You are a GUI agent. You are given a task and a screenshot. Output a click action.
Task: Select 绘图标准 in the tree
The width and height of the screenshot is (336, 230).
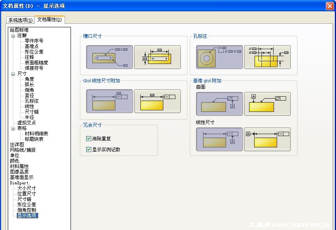tap(19, 30)
